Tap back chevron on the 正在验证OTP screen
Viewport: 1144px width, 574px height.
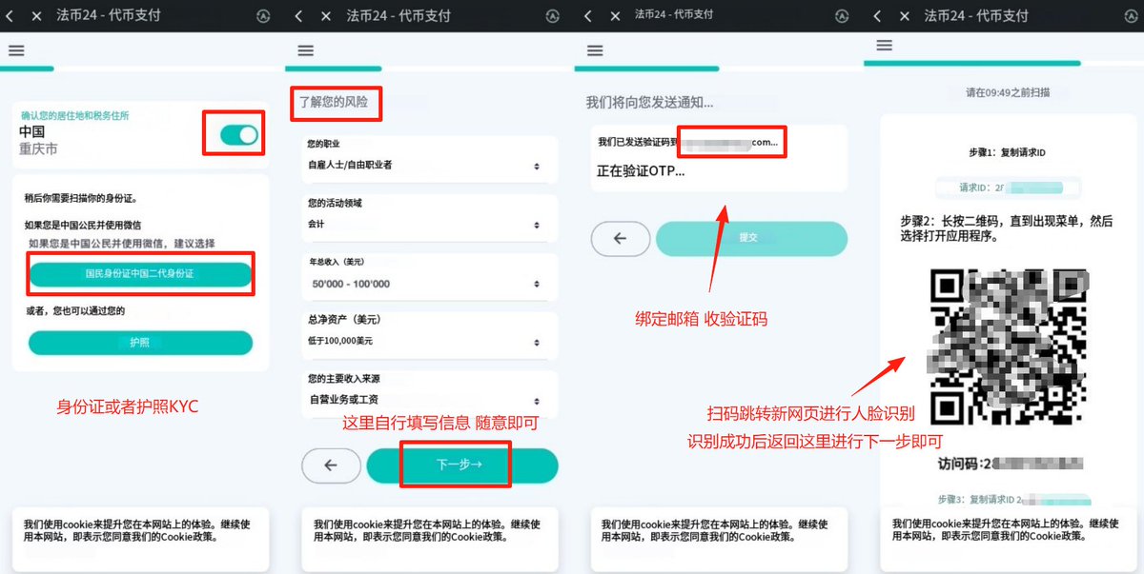(x=587, y=15)
